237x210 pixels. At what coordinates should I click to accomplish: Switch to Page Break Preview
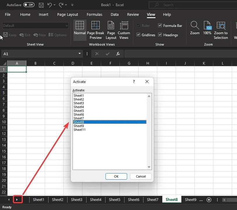pyautogui.click(x=96, y=30)
